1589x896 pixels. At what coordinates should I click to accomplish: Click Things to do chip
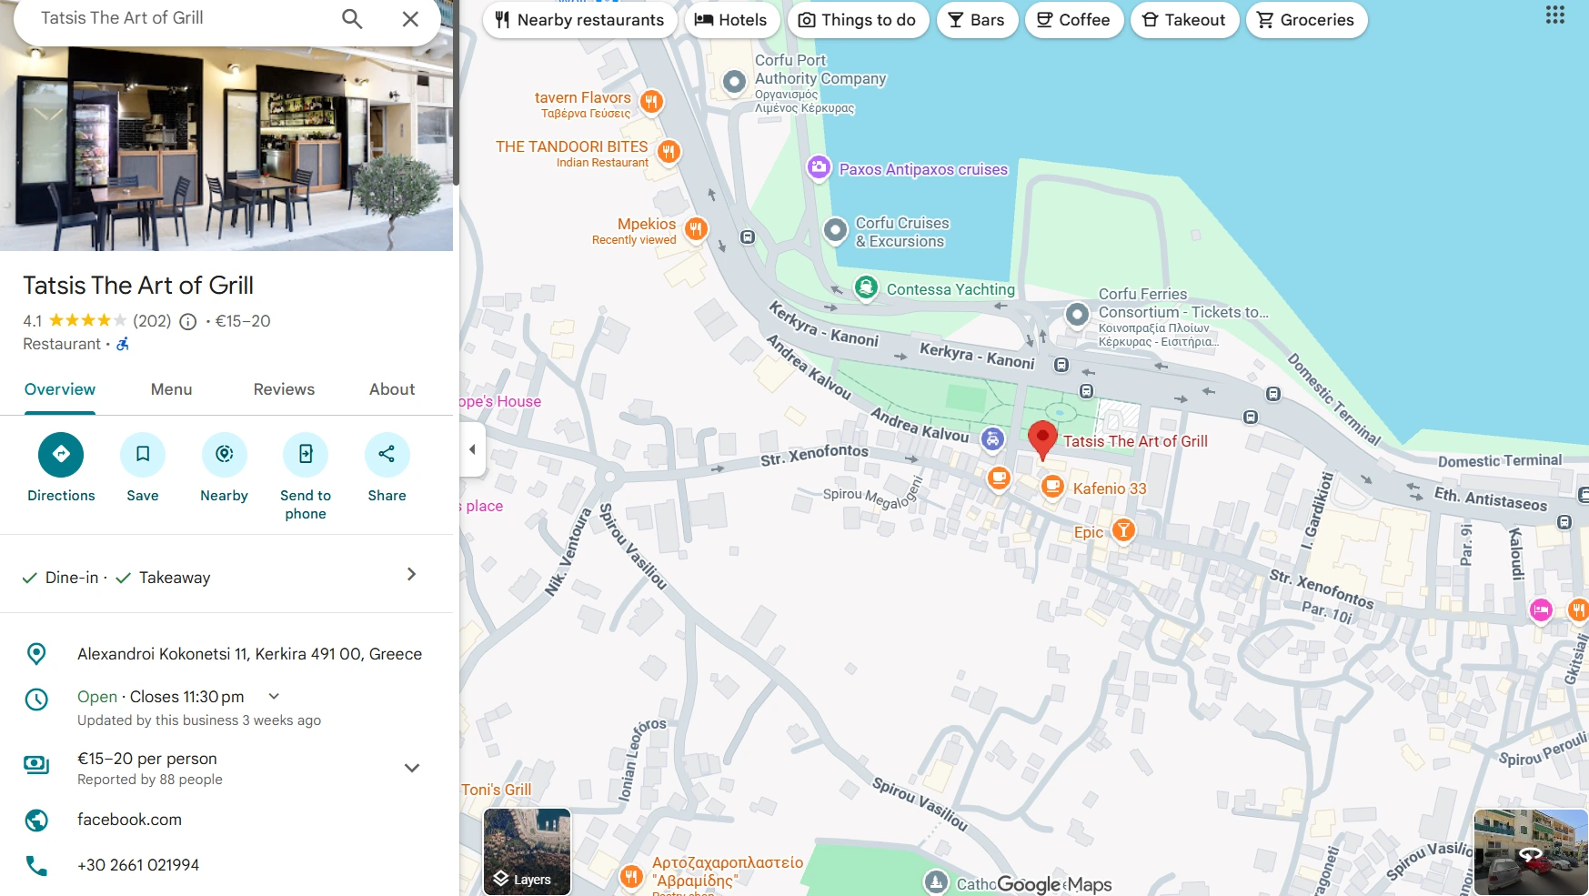coord(858,20)
